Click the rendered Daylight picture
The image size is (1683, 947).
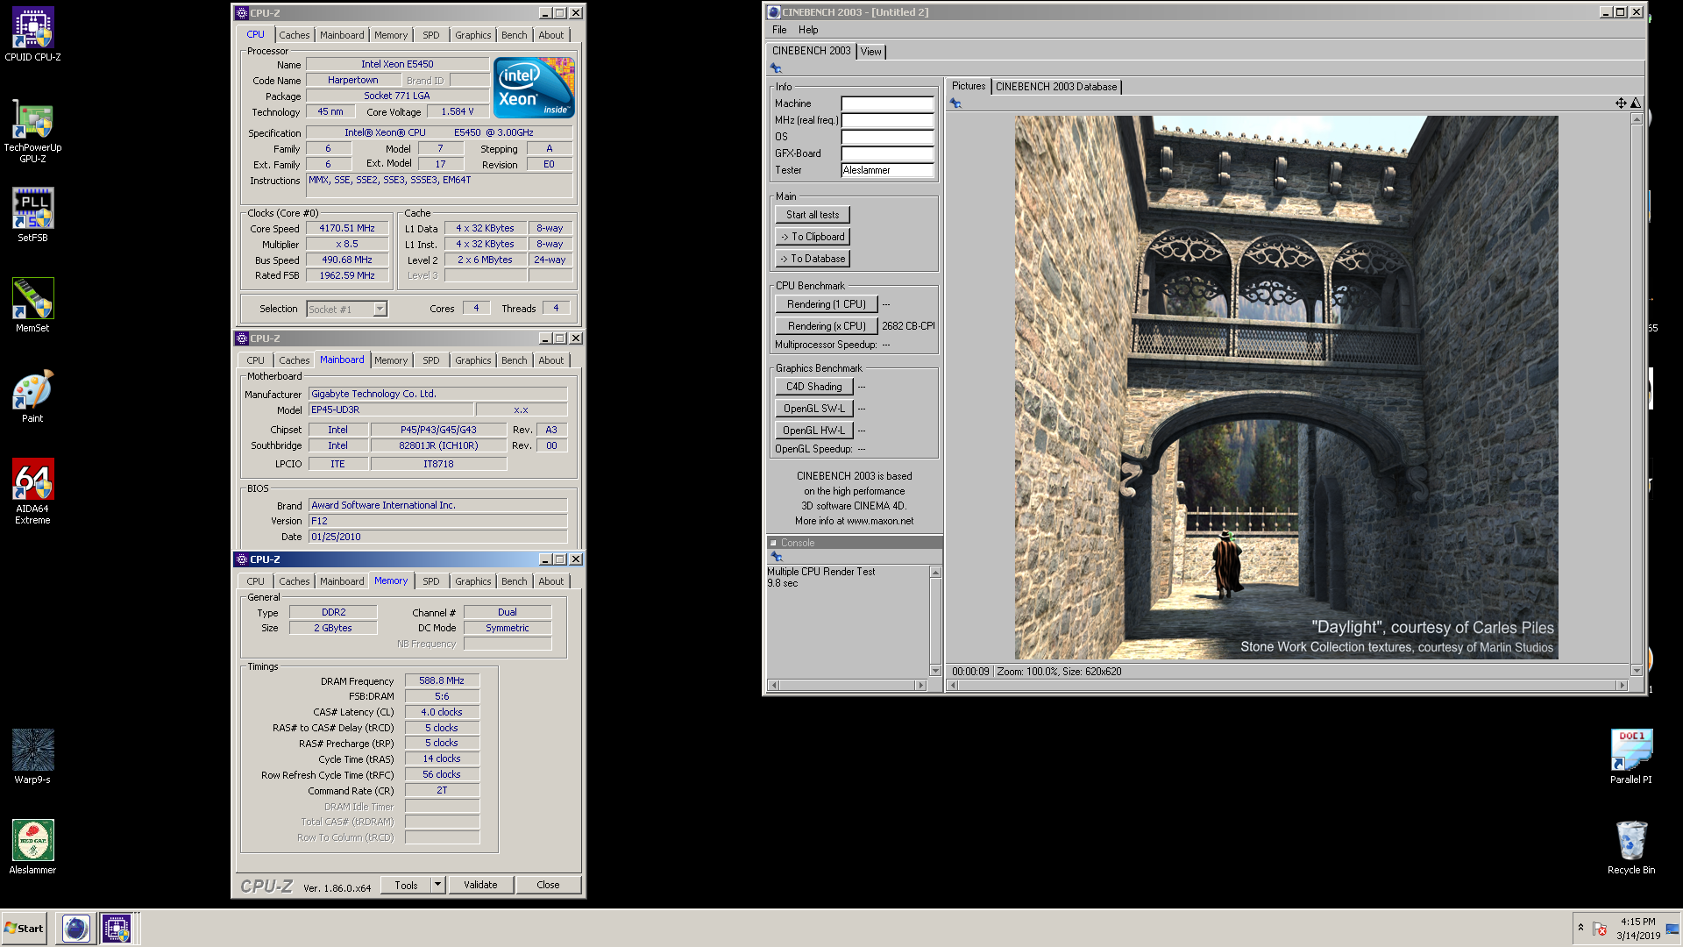coord(1286,387)
